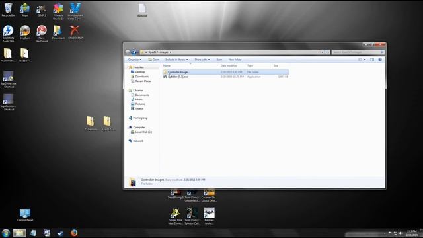This screenshot has height=238, width=423.
Task: Refresh the Explorer folder view
Action: (327, 52)
